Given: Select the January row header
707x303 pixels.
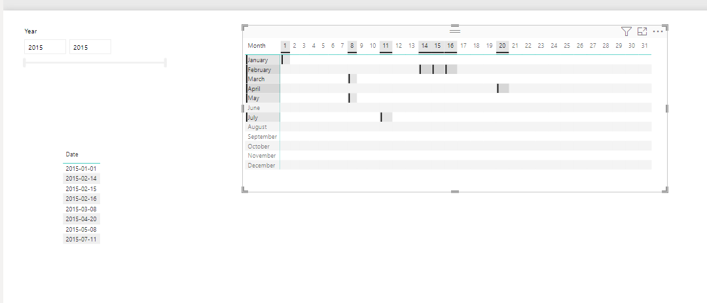Looking at the screenshot, I should [263, 60].
